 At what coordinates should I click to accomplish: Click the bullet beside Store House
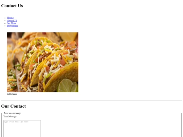click(5, 26)
